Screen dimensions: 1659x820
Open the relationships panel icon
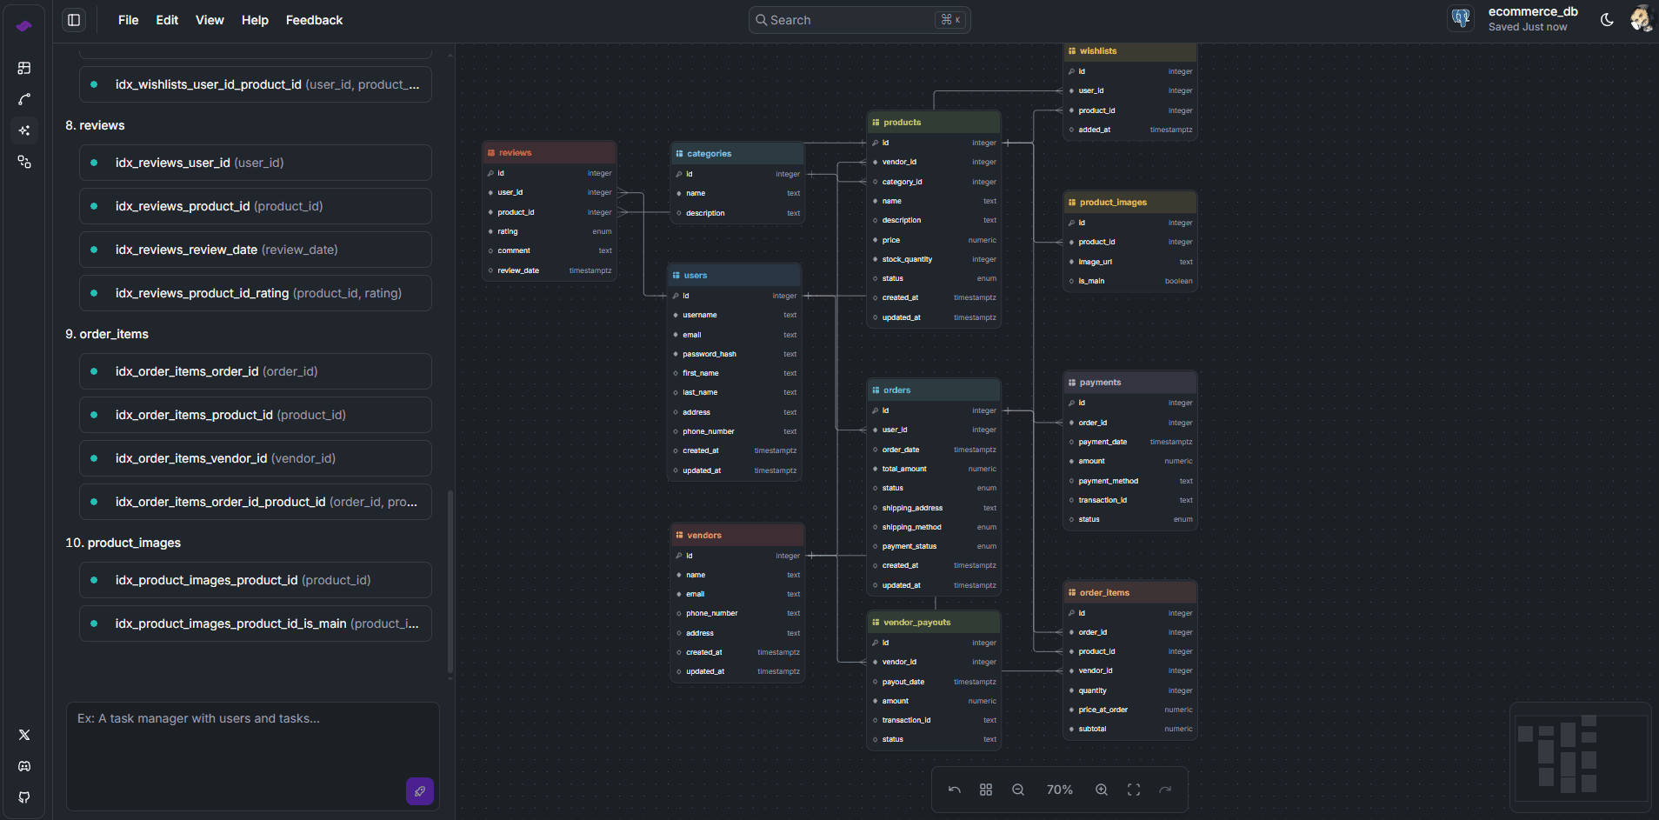(24, 99)
